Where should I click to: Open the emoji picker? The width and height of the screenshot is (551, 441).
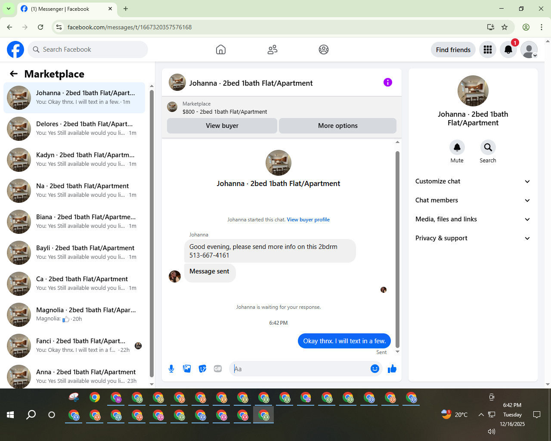point(375,369)
